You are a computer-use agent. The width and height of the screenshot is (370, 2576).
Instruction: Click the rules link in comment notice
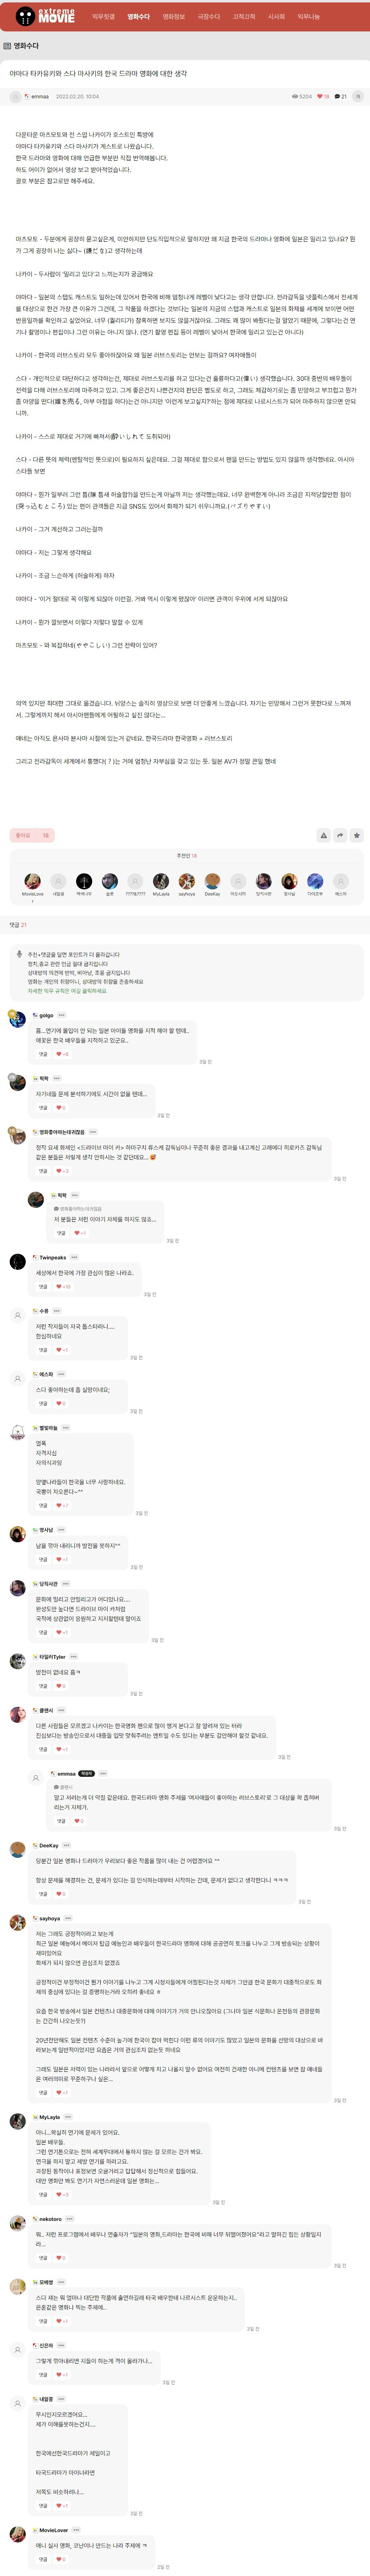[67, 990]
